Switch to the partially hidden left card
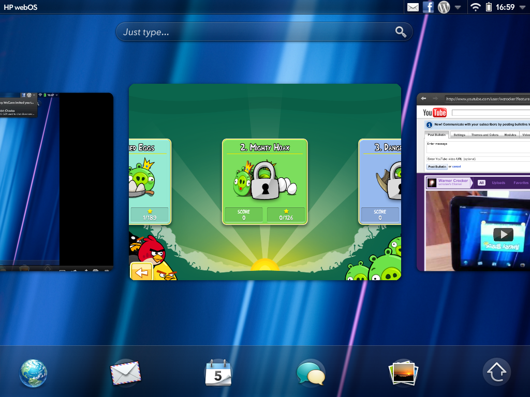Viewport: 530px width, 397px height. (56, 181)
